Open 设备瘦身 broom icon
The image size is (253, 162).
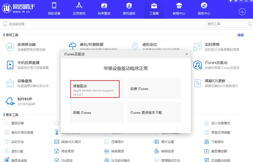[x=10, y=83]
